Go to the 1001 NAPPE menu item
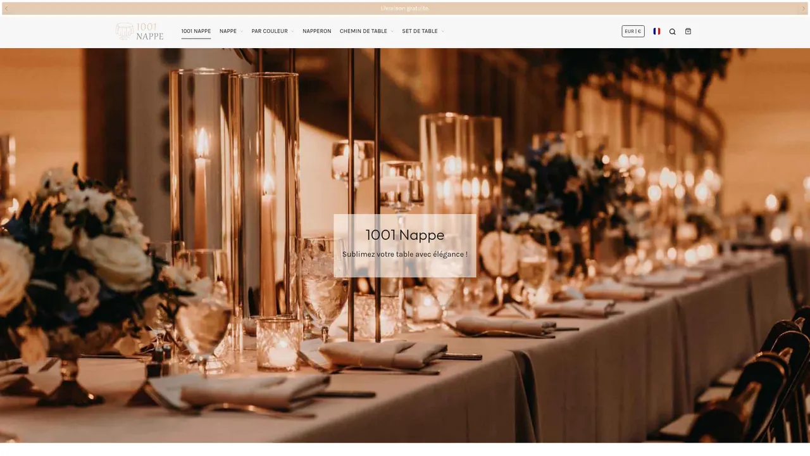 click(x=196, y=31)
